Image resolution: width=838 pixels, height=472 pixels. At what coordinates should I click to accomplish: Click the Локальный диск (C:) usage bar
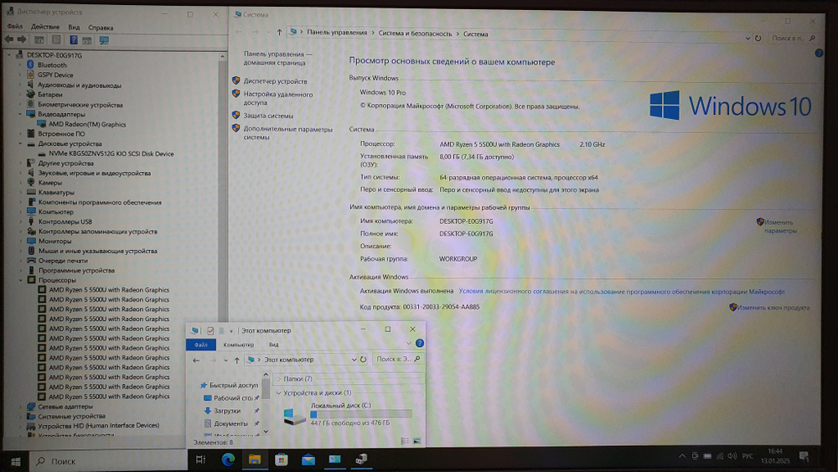[361, 414]
